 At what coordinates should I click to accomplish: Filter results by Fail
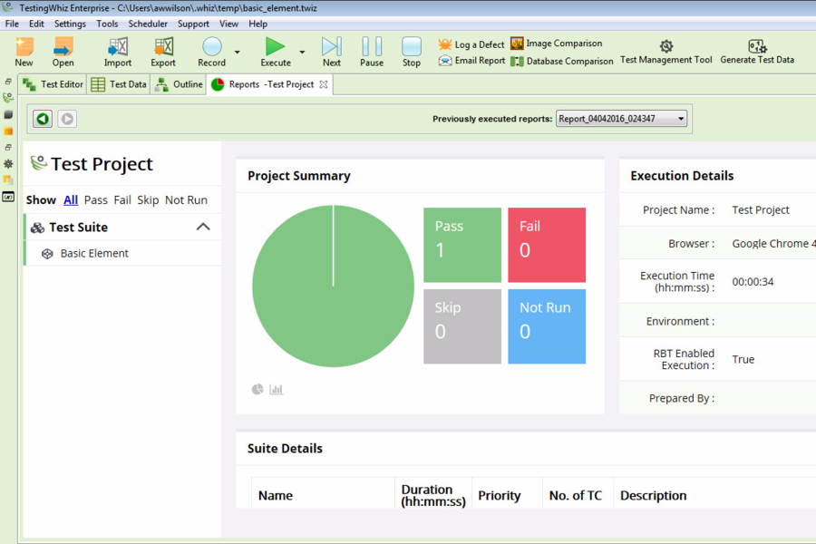click(122, 199)
